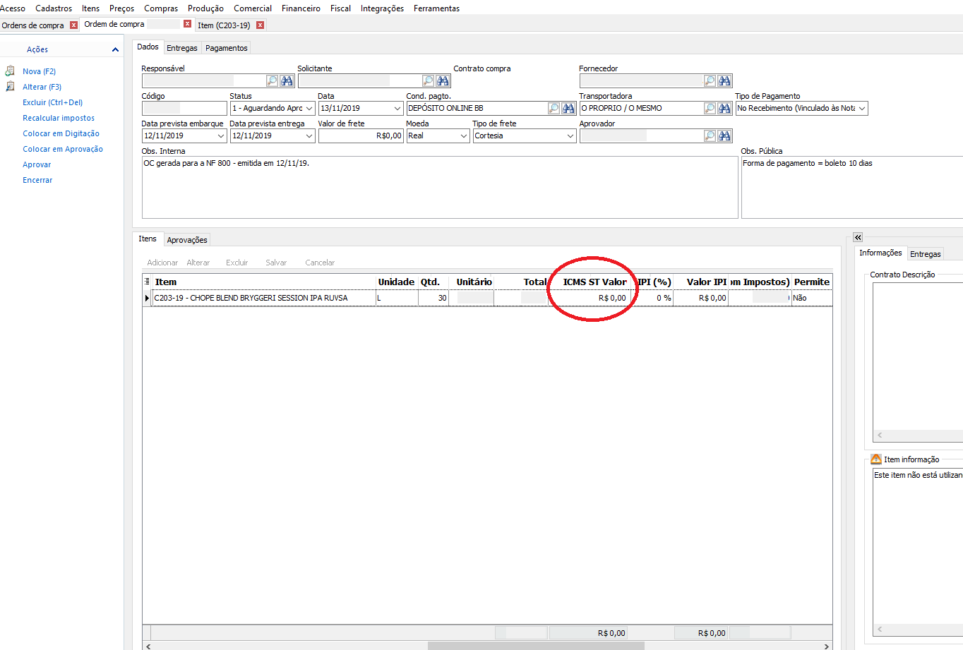Click the warning icon beside Item informação
Screen dimensions: 963x650
876,459
